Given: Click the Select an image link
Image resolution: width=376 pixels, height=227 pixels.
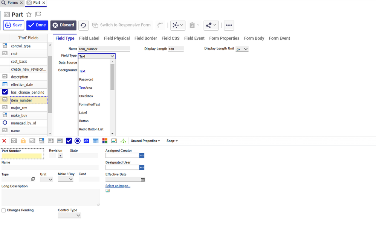Looking at the screenshot, I should coord(118,186).
